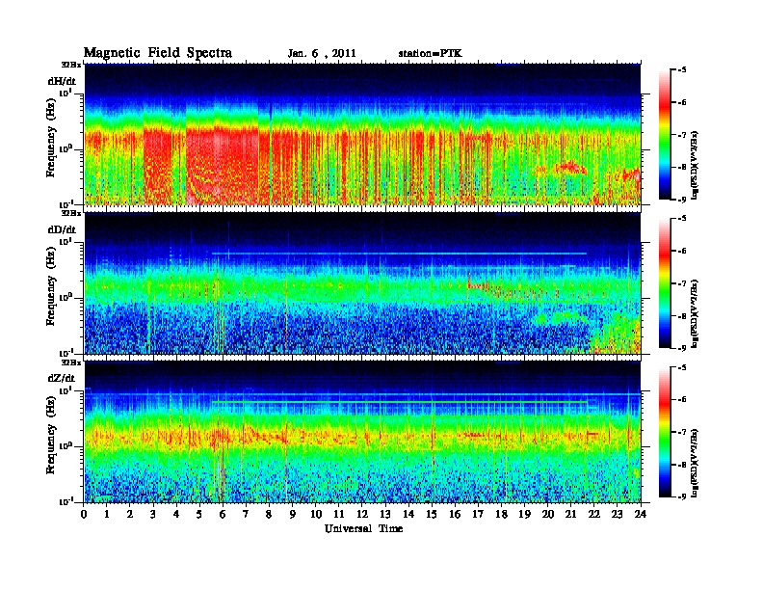The image size is (763, 590).
Task: Click hour tick label 6 on time axis
Action: [x=223, y=514]
